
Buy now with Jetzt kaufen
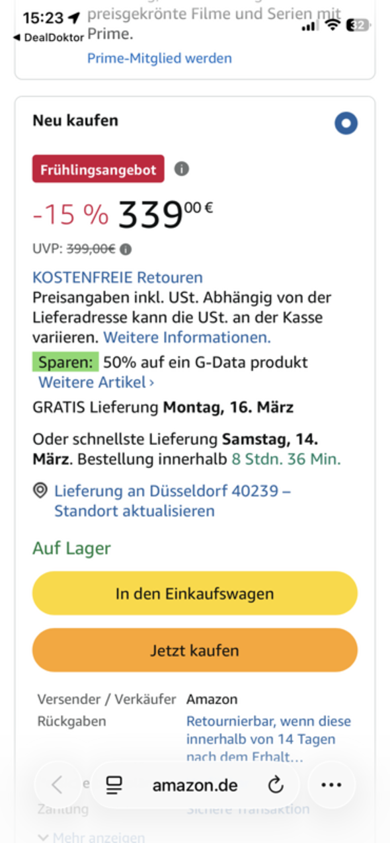195,650
